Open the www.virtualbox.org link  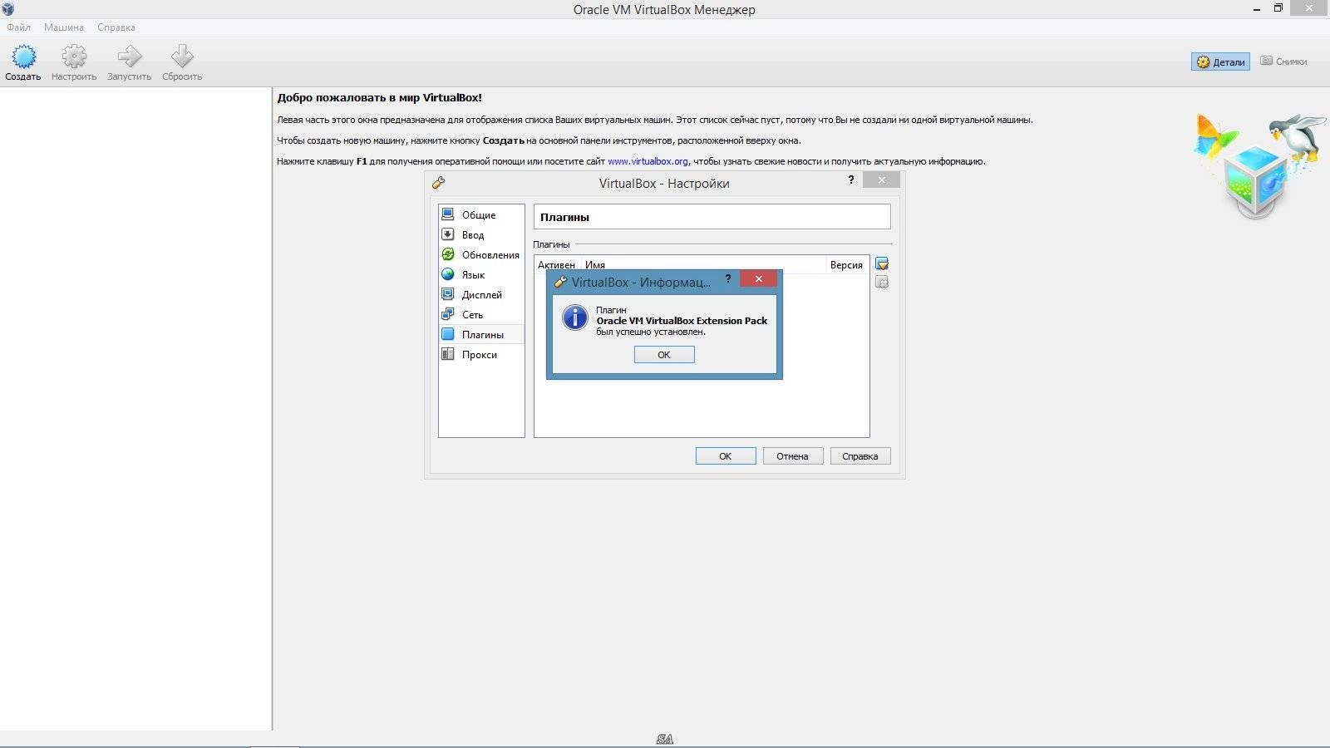tap(648, 161)
